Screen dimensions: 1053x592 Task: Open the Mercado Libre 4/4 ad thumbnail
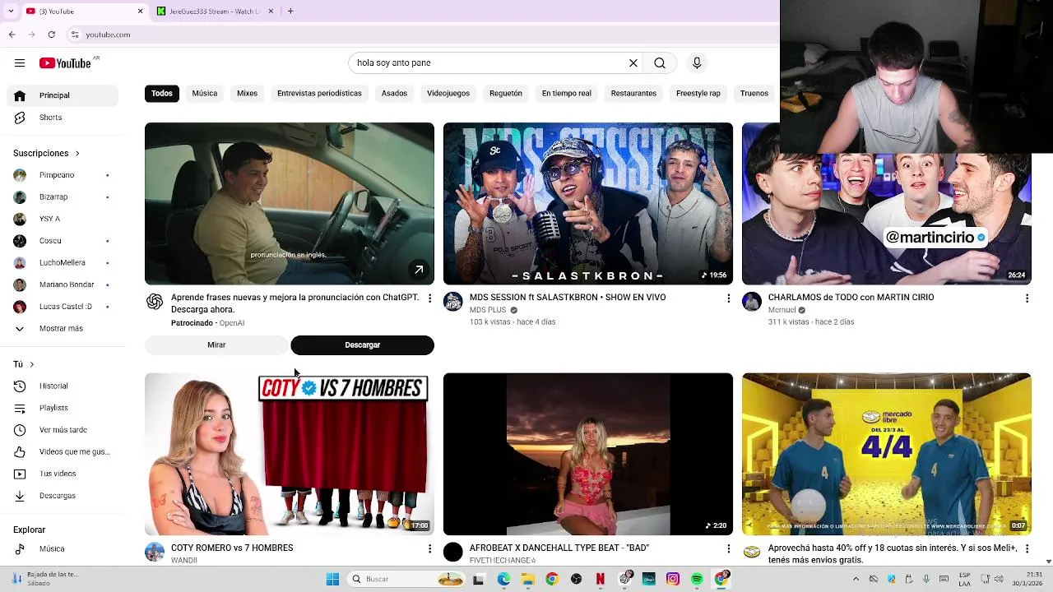coord(886,454)
